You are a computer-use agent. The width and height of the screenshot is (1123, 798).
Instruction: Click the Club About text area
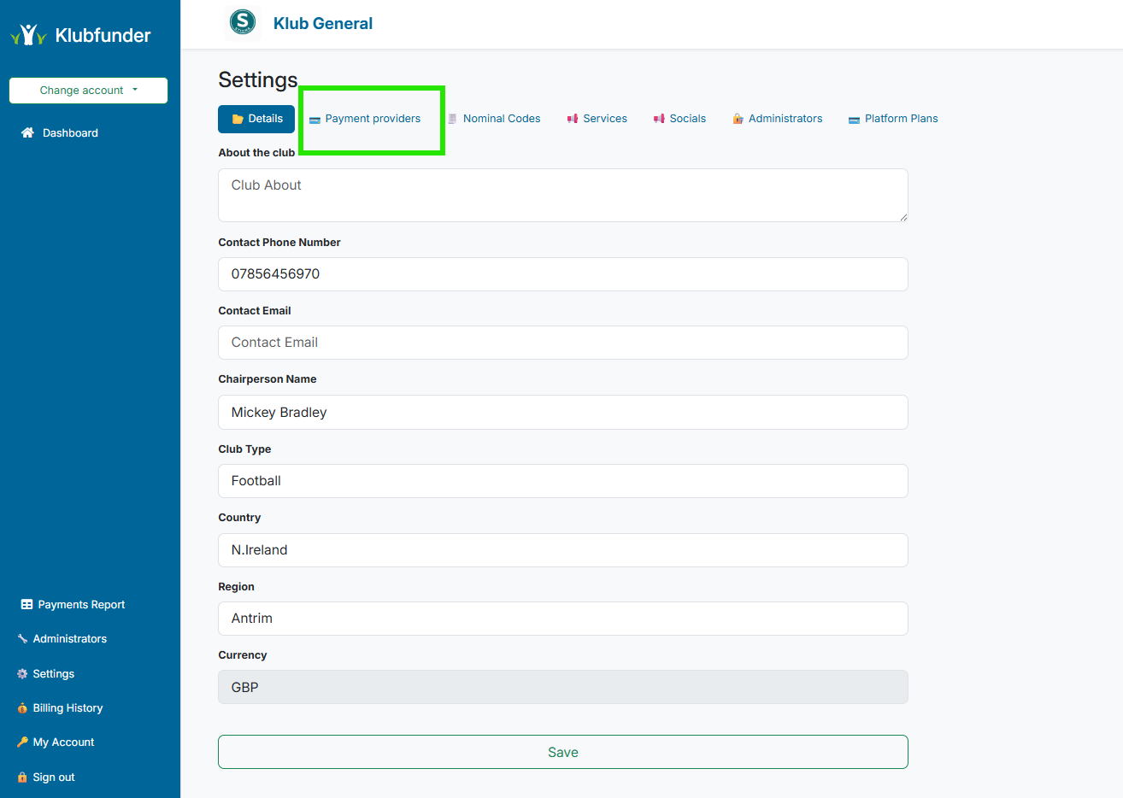coord(562,195)
